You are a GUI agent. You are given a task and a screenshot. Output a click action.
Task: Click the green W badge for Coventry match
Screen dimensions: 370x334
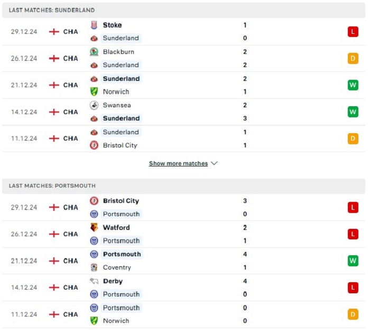click(353, 261)
